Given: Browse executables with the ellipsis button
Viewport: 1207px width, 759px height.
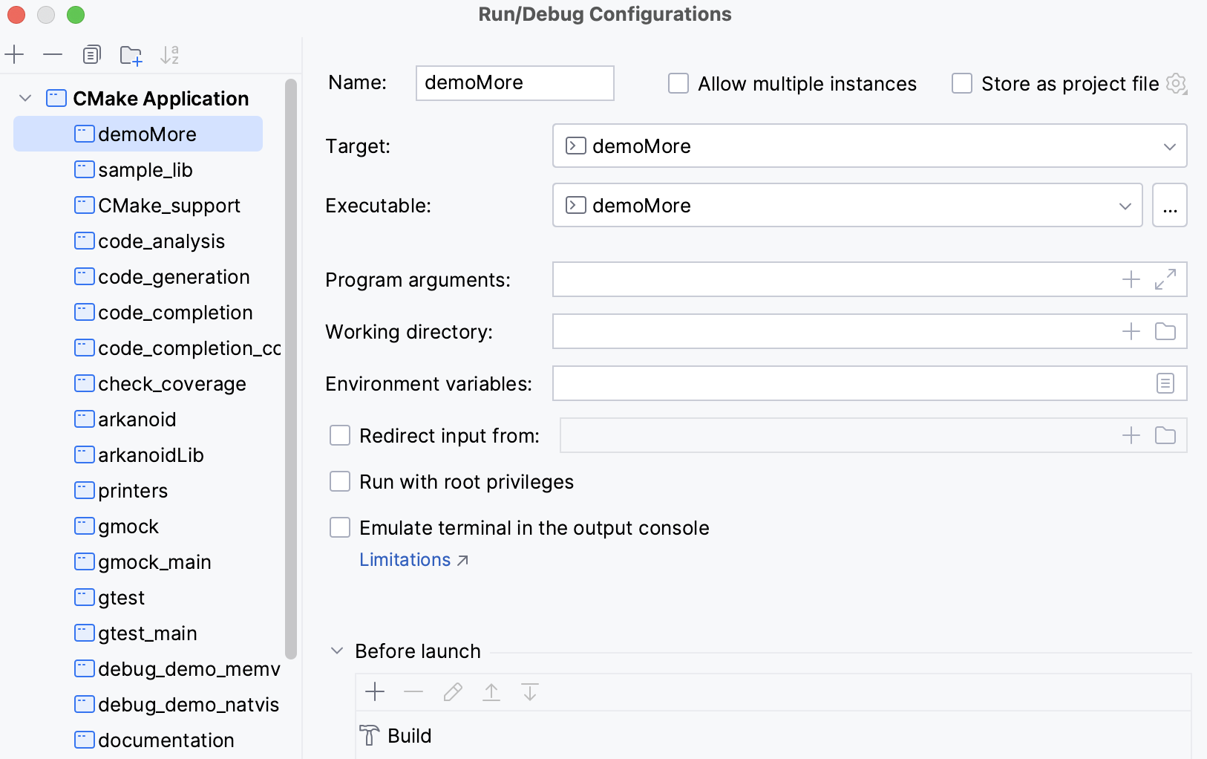Looking at the screenshot, I should click(x=1170, y=205).
